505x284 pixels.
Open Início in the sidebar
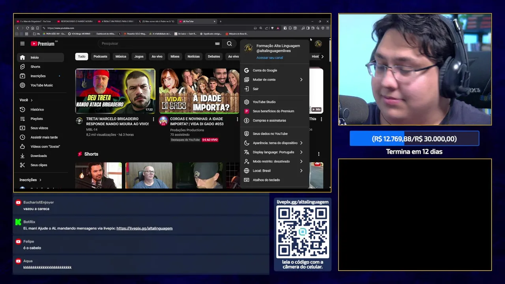pos(40,58)
